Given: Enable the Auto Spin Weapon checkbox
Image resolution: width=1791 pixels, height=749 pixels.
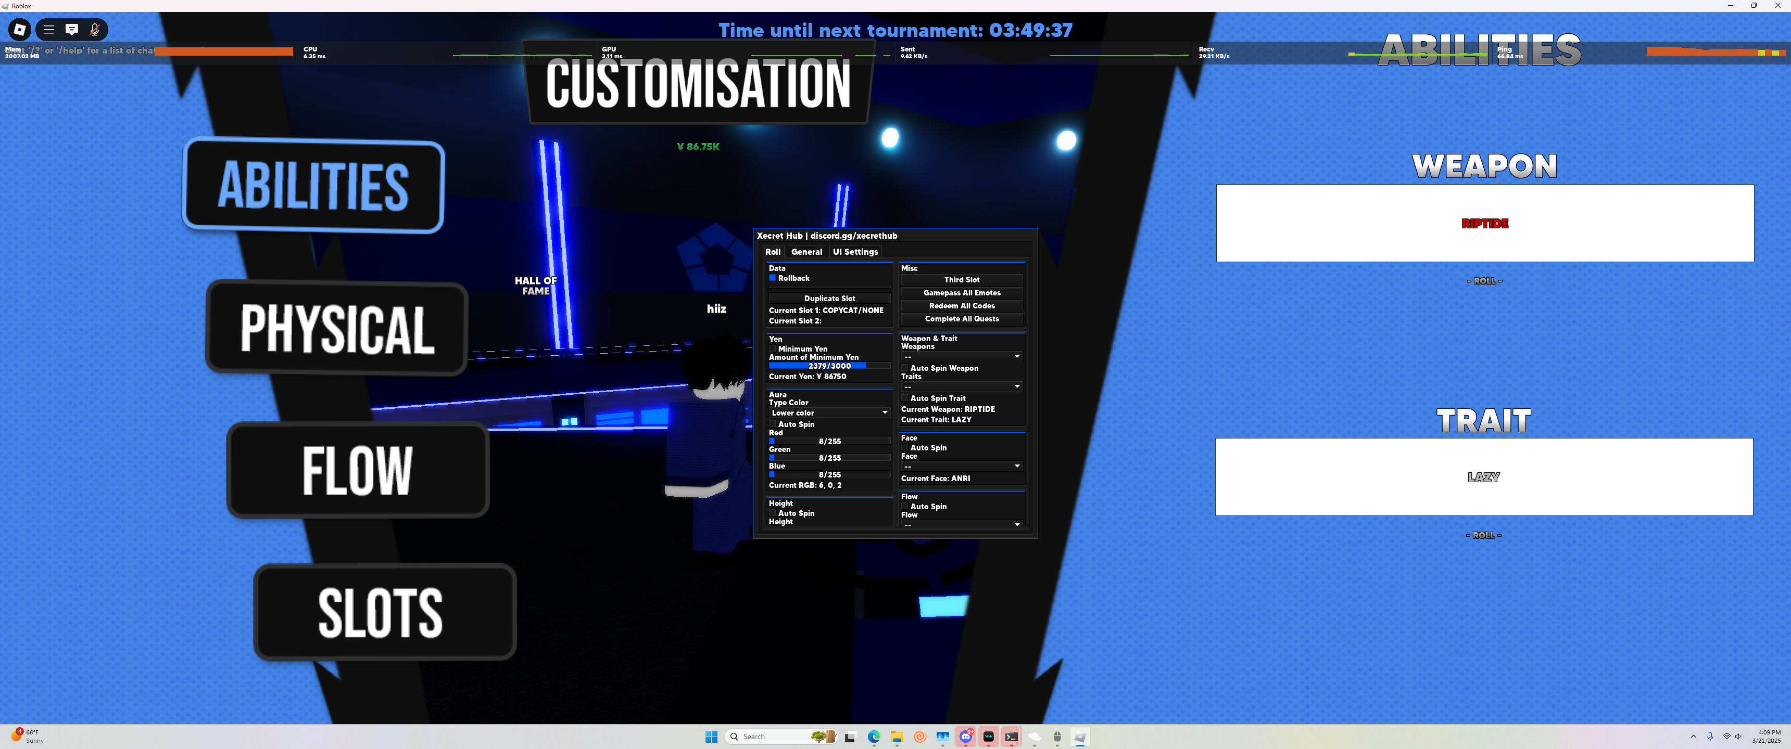Looking at the screenshot, I should (904, 368).
